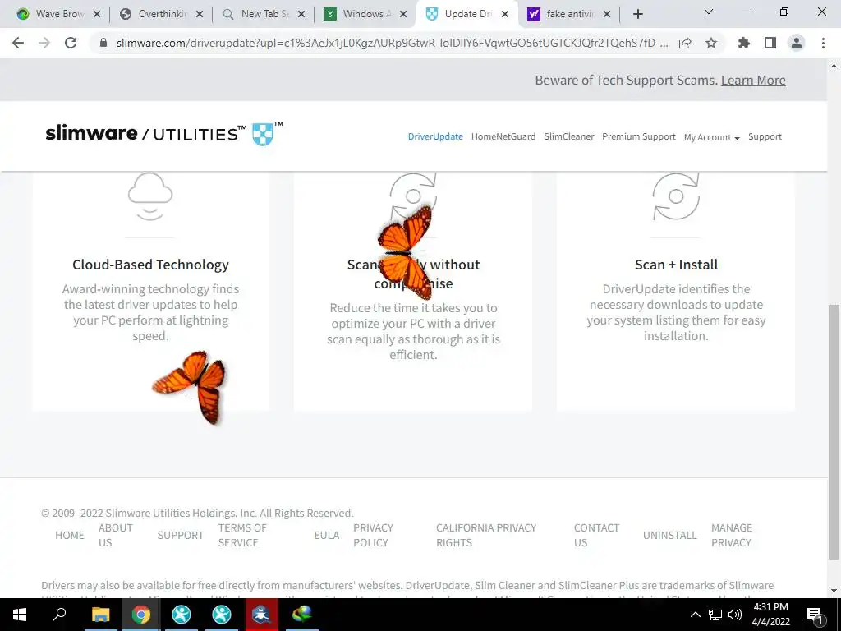
Task: Open the volume tray icon
Action: click(x=735, y=615)
